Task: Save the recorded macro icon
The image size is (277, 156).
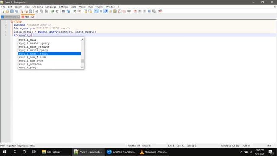Action: coord(154,11)
